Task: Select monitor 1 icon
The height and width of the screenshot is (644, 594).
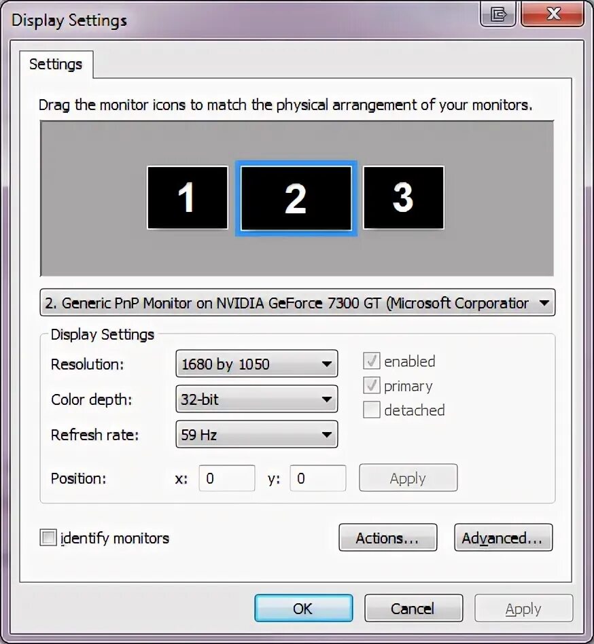Action: click(188, 198)
